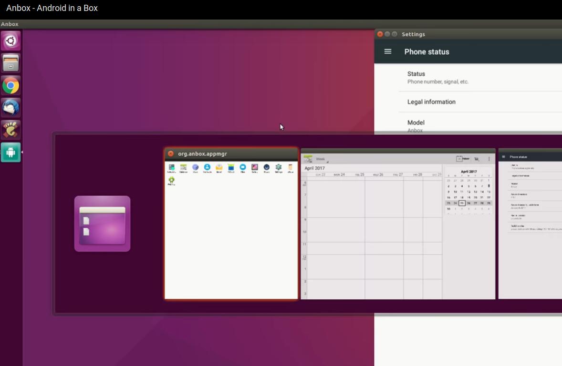This screenshot has width=562, height=366.
Task: Open Files app in the appmgr preview
Action: pyautogui.click(x=243, y=168)
